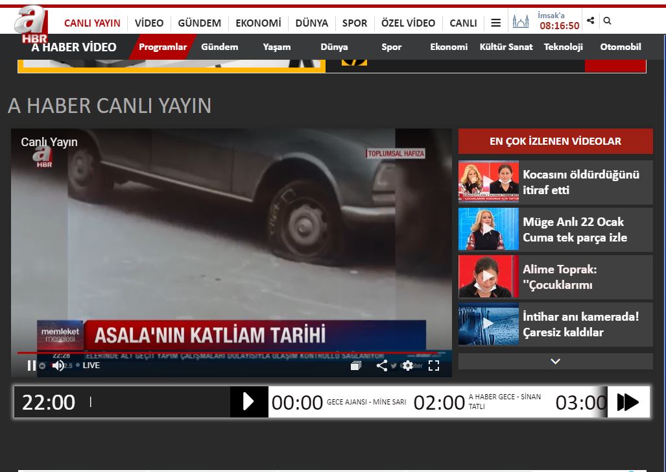The width and height of the screenshot is (666, 472).
Task: Open Müge Anlı 22 Ocak thumbnail
Action: click(x=488, y=229)
